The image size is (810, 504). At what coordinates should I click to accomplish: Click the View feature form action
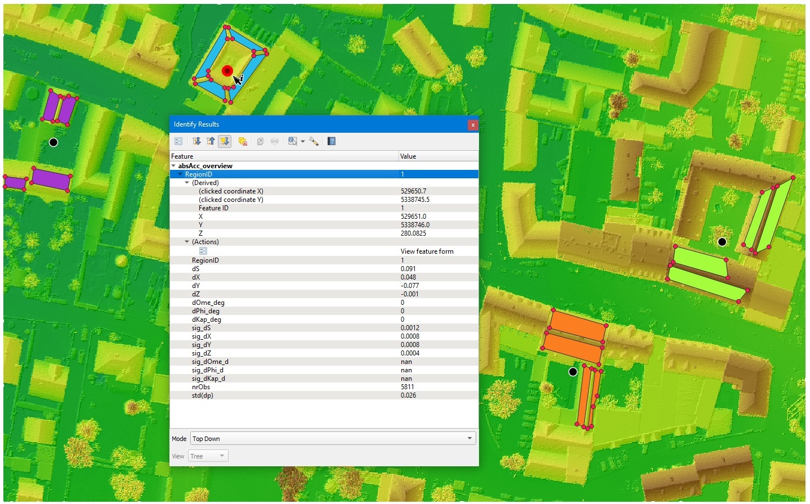[x=427, y=251]
